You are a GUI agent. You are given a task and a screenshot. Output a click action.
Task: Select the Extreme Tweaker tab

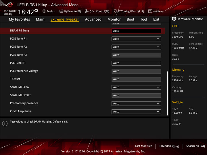tap(65, 20)
